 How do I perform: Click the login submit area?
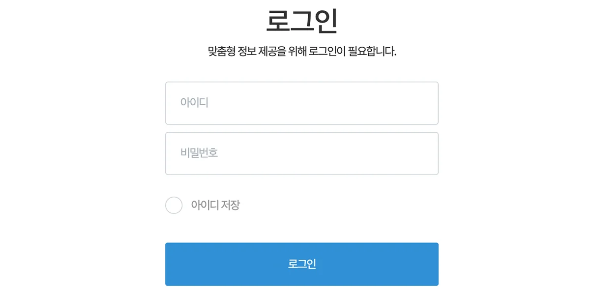302,264
